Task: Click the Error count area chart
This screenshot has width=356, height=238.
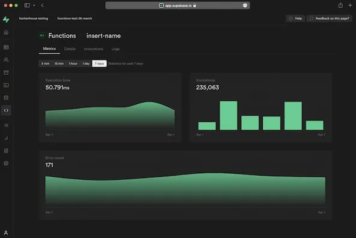Action: pyautogui.click(x=185, y=189)
